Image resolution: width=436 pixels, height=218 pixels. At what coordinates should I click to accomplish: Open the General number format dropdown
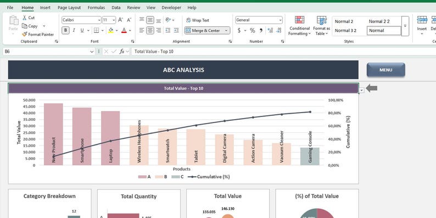pos(280,20)
